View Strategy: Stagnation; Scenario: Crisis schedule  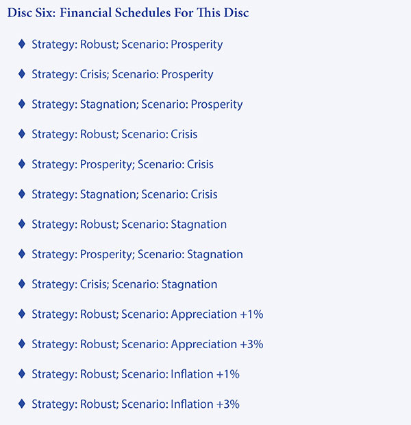125,194
